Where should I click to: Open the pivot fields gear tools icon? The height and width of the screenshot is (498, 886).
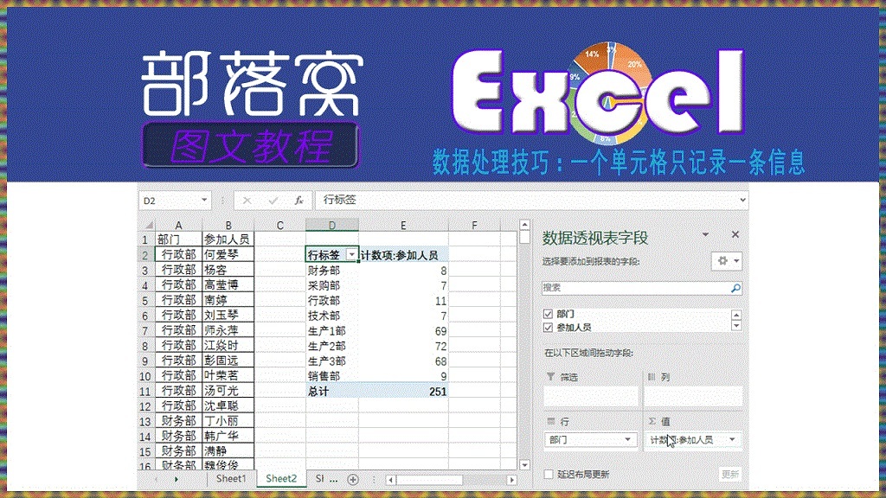(x=722, y=261)
